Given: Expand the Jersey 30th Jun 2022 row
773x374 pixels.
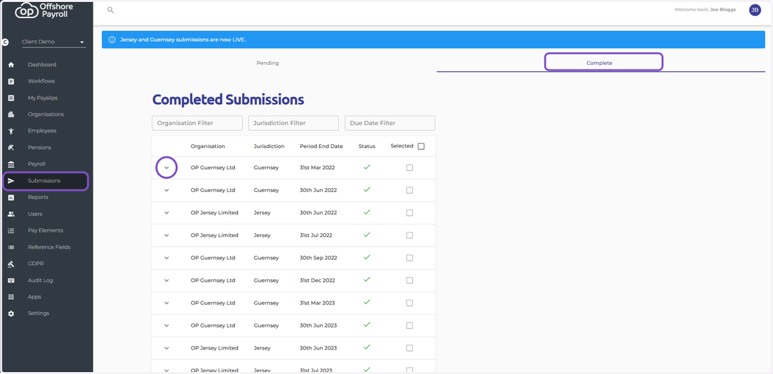Looking at the screenshot, I should 167,213.
